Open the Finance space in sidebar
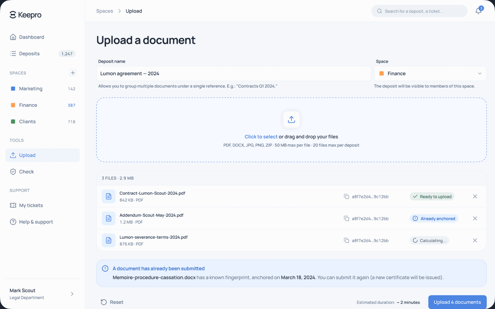 click(x=43, y=105)
